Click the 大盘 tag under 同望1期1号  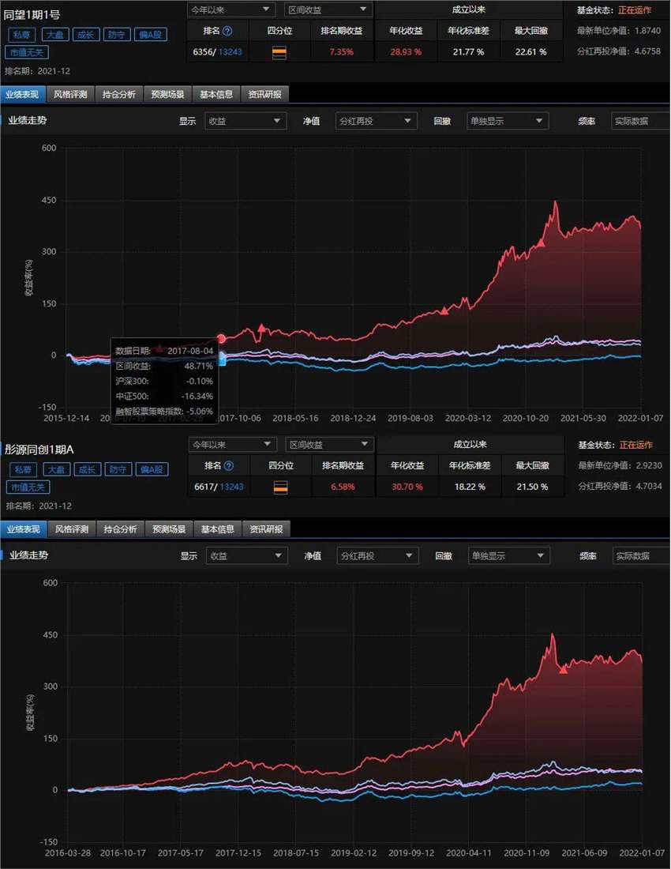(x=55, y=35)
